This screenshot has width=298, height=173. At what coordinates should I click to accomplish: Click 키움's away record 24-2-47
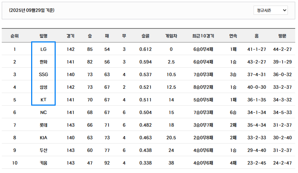pos(282,163)
